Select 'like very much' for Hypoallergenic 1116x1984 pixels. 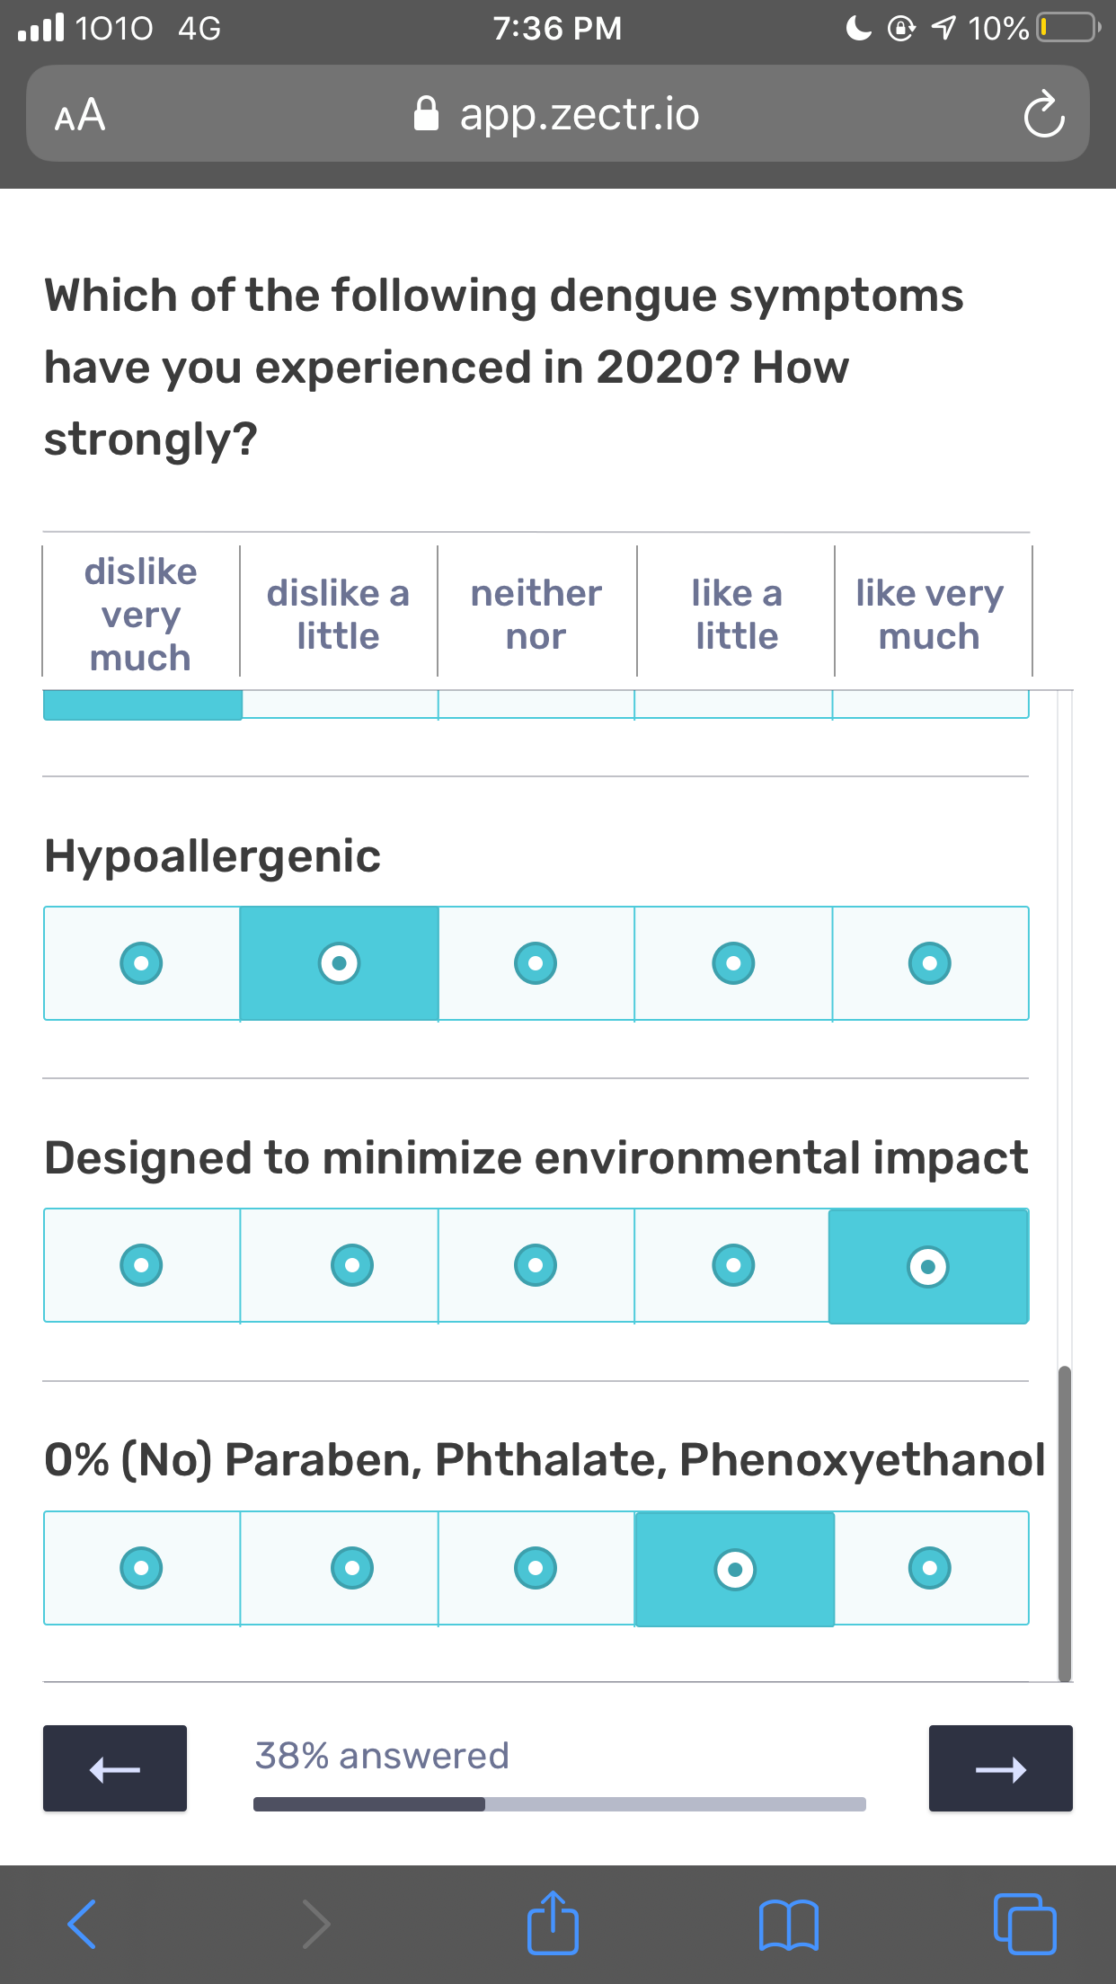(x=930, y=963)
